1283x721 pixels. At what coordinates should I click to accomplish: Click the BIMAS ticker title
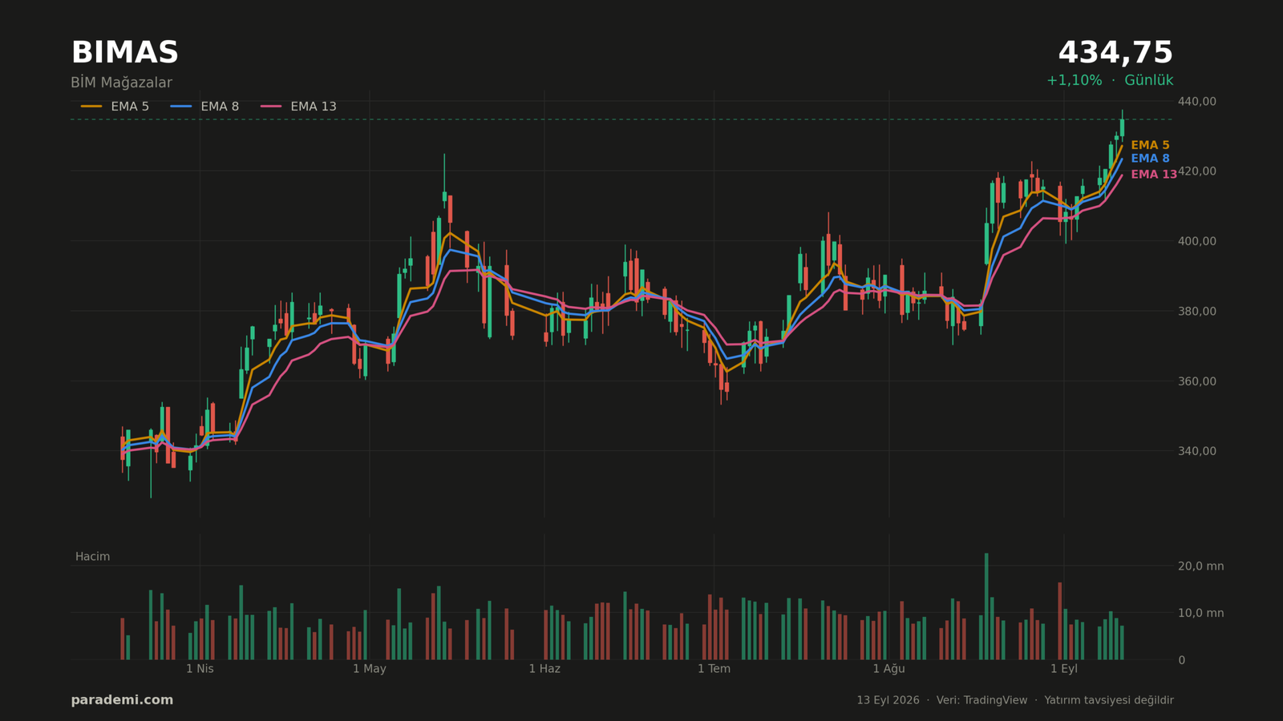click(x=124, y=54)
